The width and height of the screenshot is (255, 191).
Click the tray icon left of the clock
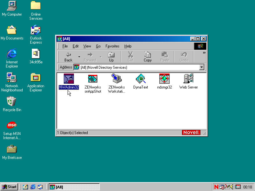pyautogui.click(x=238, y=187)
